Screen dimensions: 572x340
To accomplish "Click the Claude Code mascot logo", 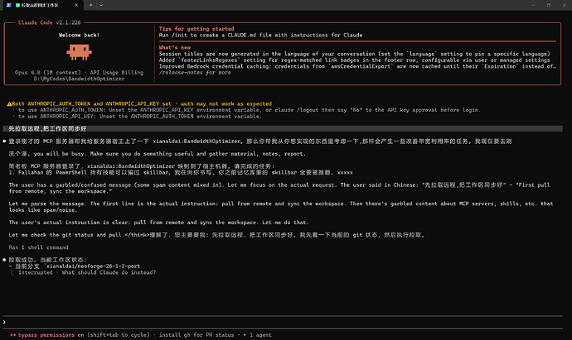I will pyautogui.click(x=79, y=51).
